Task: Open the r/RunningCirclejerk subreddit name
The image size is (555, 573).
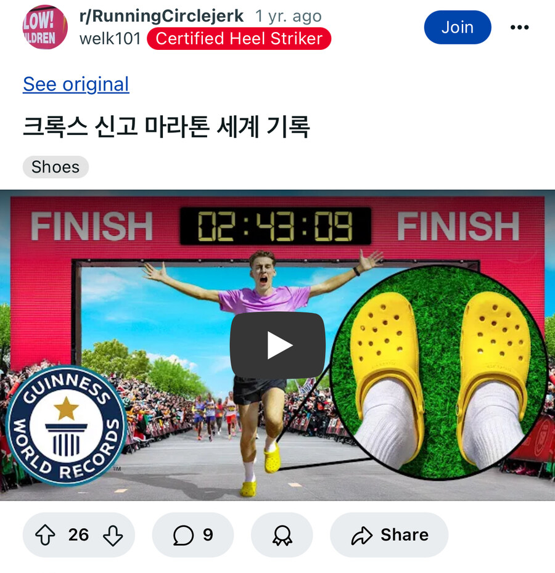Action: (x=162, y=16)
